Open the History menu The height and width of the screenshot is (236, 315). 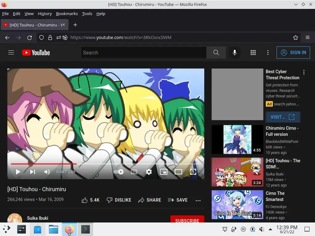[45, 14]
